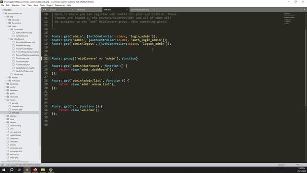Open Controller.php in sidebar
307x173 pixels.
[22, 36]
